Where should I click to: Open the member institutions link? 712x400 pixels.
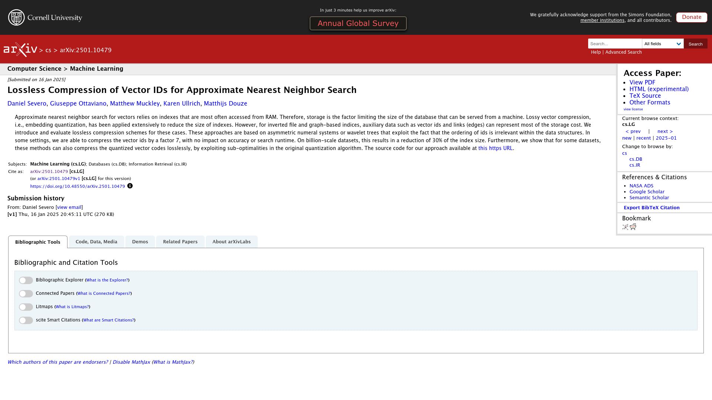pos(602,20)
